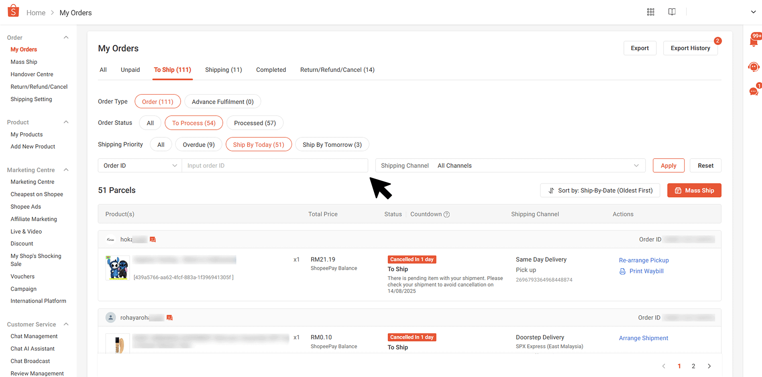Open the account dropdown chevron at top right
Image resolution: width=762 pixels, height=377 pixels.
753,12
